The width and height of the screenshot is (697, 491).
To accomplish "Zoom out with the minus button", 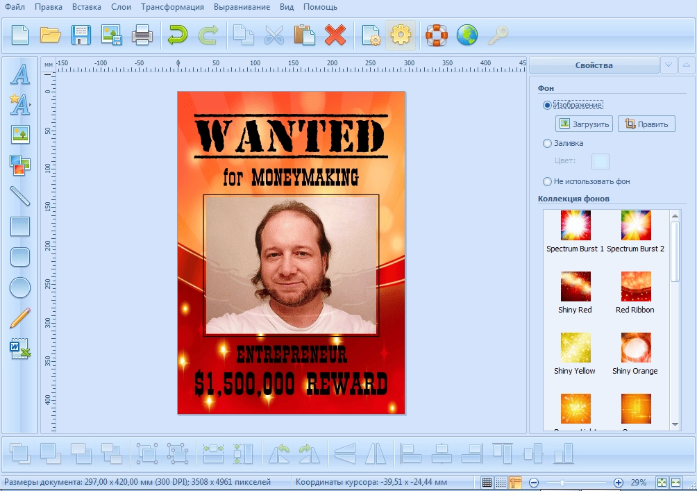I will click(534, 483).
